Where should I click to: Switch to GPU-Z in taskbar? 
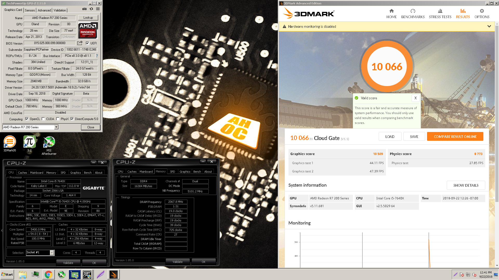pyautogui.click(x=75, y=275)
